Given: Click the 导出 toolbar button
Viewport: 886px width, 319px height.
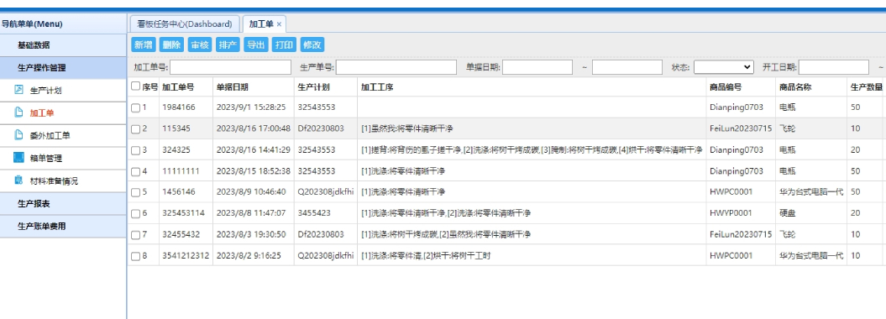Looking at the screenshot, I should pyautogui.click(x=256, y=45).
